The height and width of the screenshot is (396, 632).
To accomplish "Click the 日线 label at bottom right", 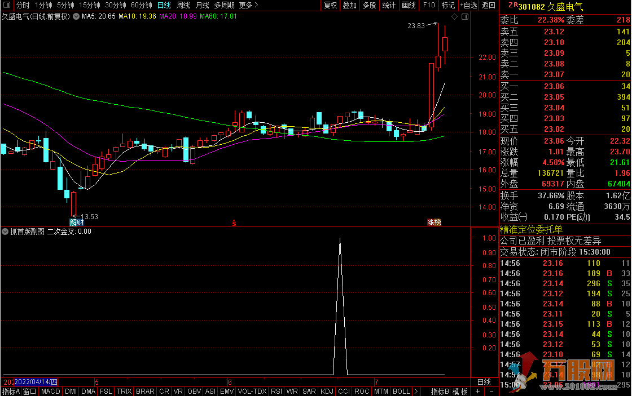I will [484, 382].
